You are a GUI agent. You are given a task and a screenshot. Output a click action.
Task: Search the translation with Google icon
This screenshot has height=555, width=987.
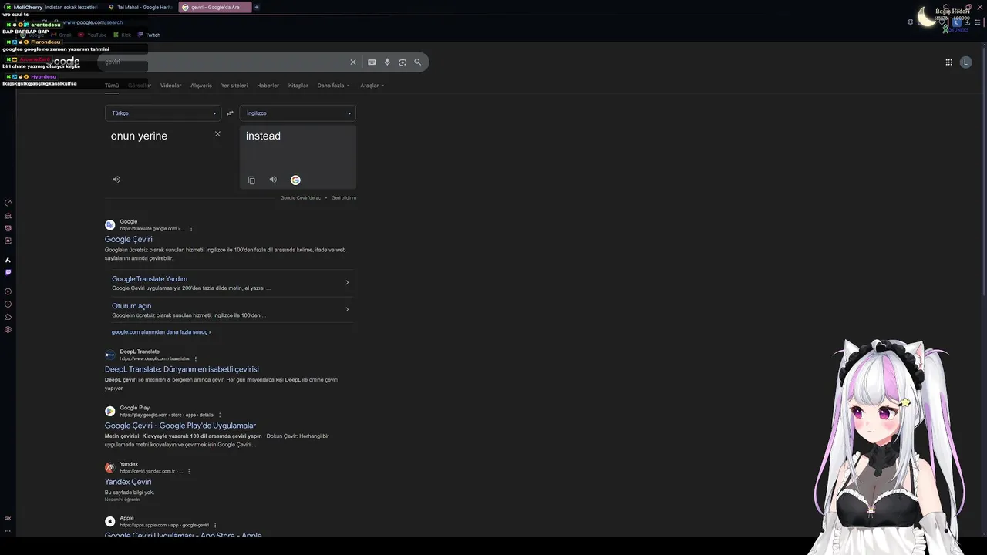tap(295, 180)
